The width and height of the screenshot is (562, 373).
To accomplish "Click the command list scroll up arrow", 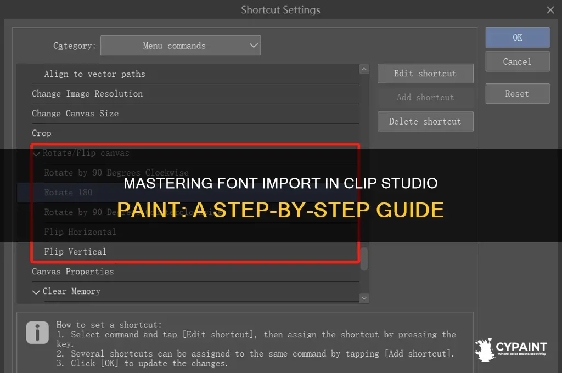I will click(x=364, y=69).
